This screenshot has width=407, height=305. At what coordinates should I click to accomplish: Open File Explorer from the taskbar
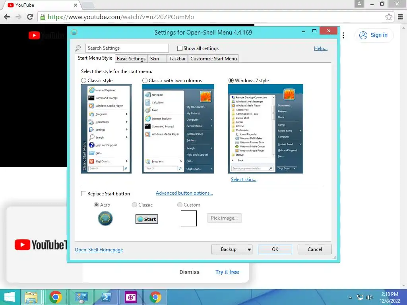click(31, 297)
